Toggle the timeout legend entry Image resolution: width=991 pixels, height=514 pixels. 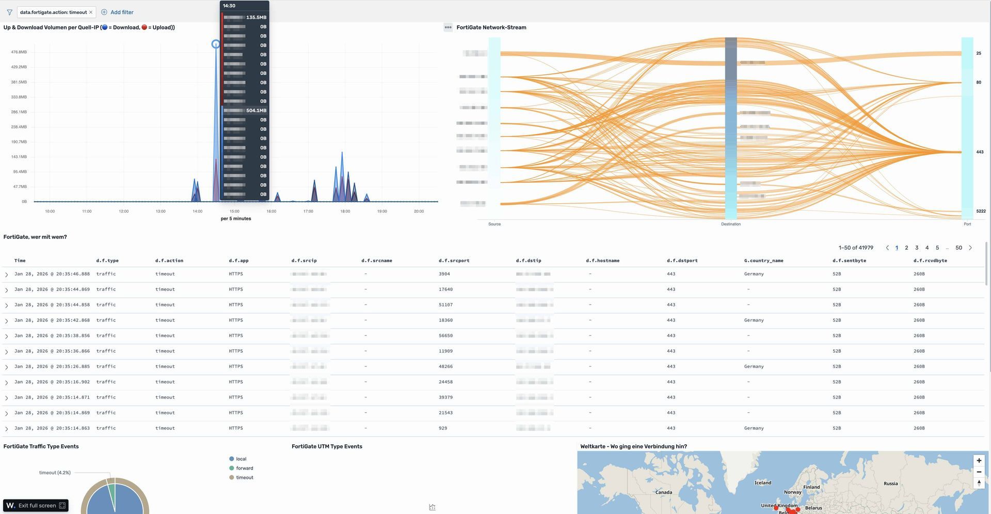241,477
